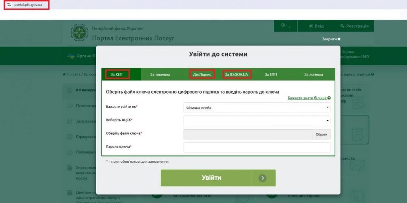Click the Всі послуги sidebar icon
The width and height of the screenshot is (407, 203).
pos(70,90)
